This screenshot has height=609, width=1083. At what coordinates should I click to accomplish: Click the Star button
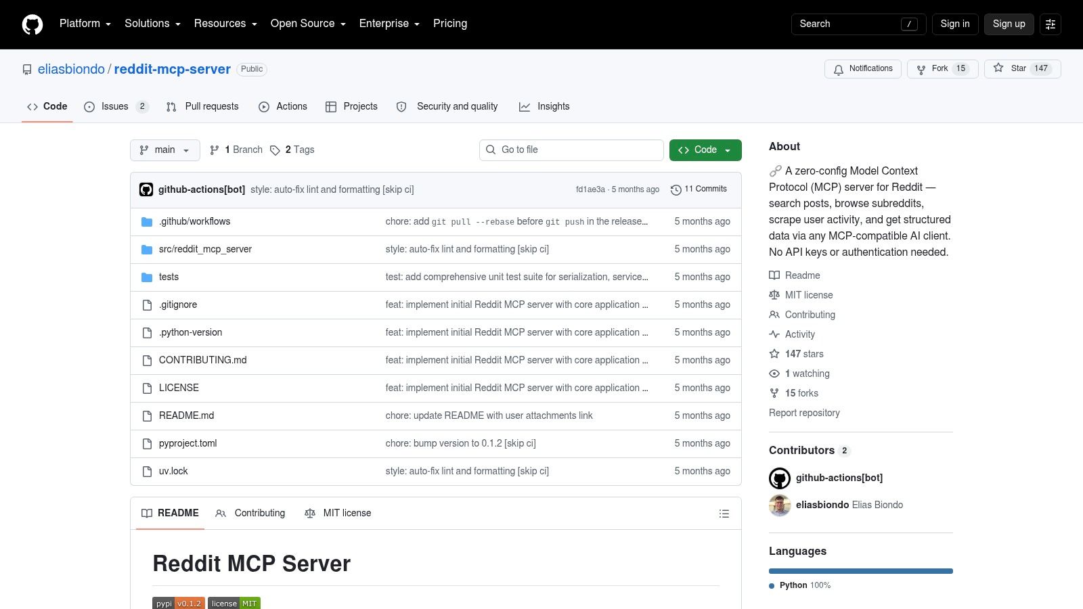[1022, 68]
